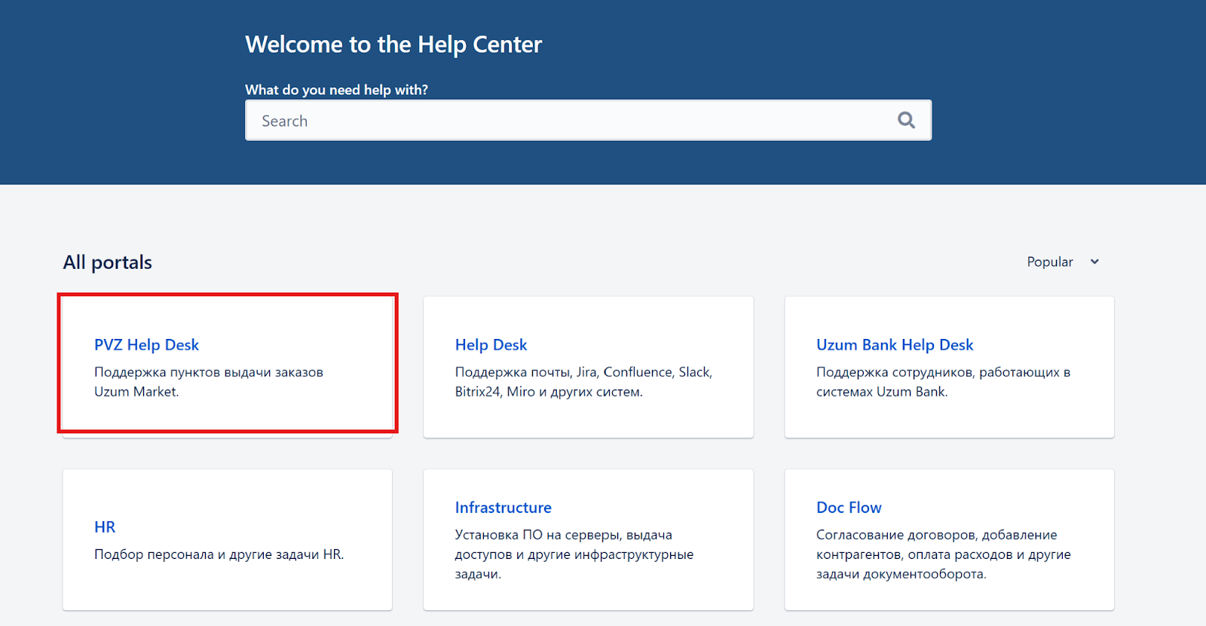The width and height of the screenshot is (1206, 626).
Task: Click the description about Uzum Bank systems
Action: [943, 382]
